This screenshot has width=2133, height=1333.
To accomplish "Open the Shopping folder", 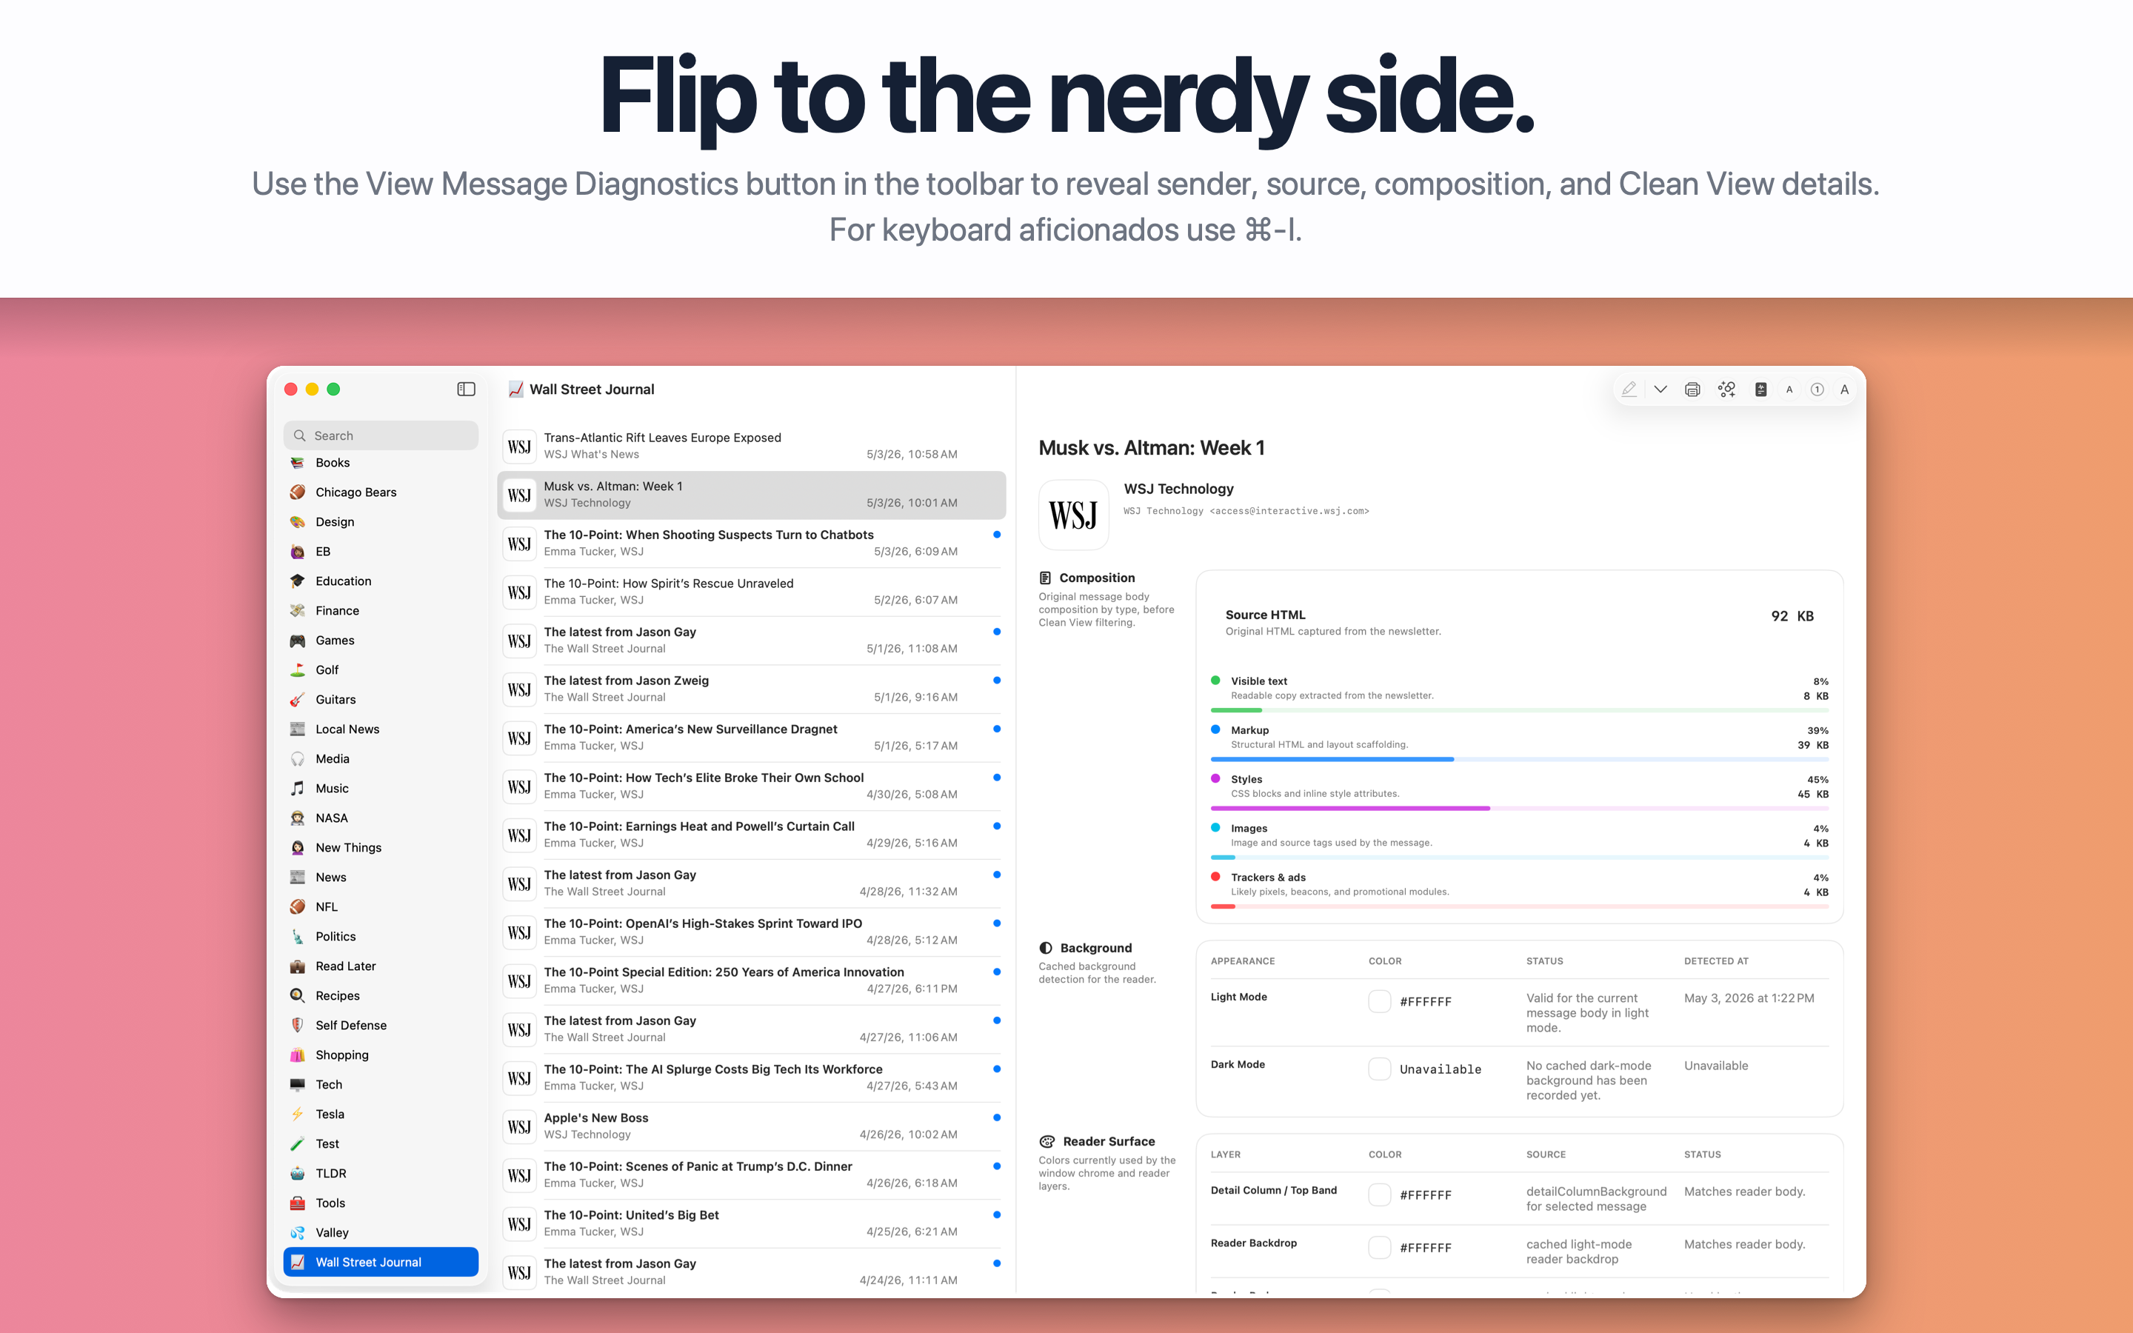I will click(381, 1055).
